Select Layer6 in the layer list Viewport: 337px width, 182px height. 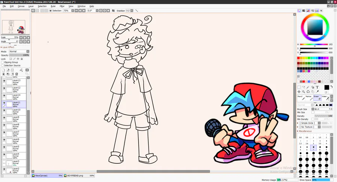(14, 141)
